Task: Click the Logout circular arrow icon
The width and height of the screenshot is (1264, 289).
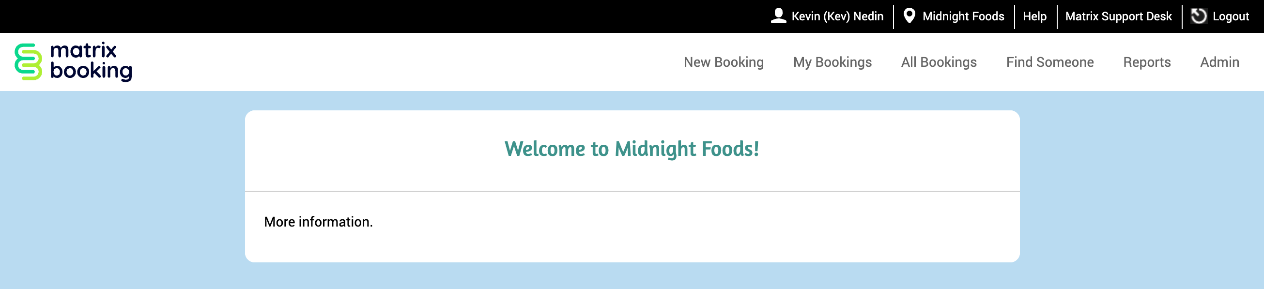Action: pos(1198,16)
